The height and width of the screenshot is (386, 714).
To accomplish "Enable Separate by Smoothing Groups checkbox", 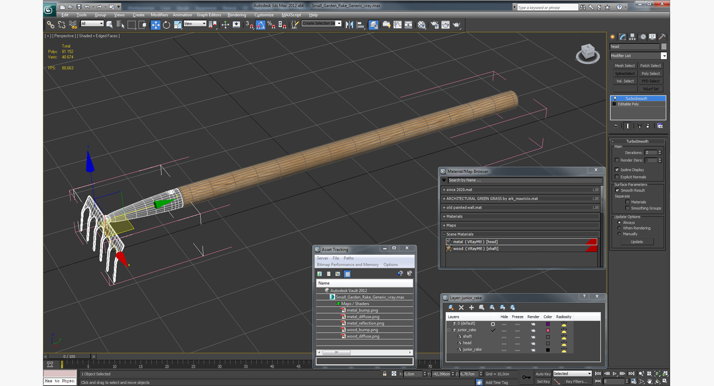I will tap(628, 208).
